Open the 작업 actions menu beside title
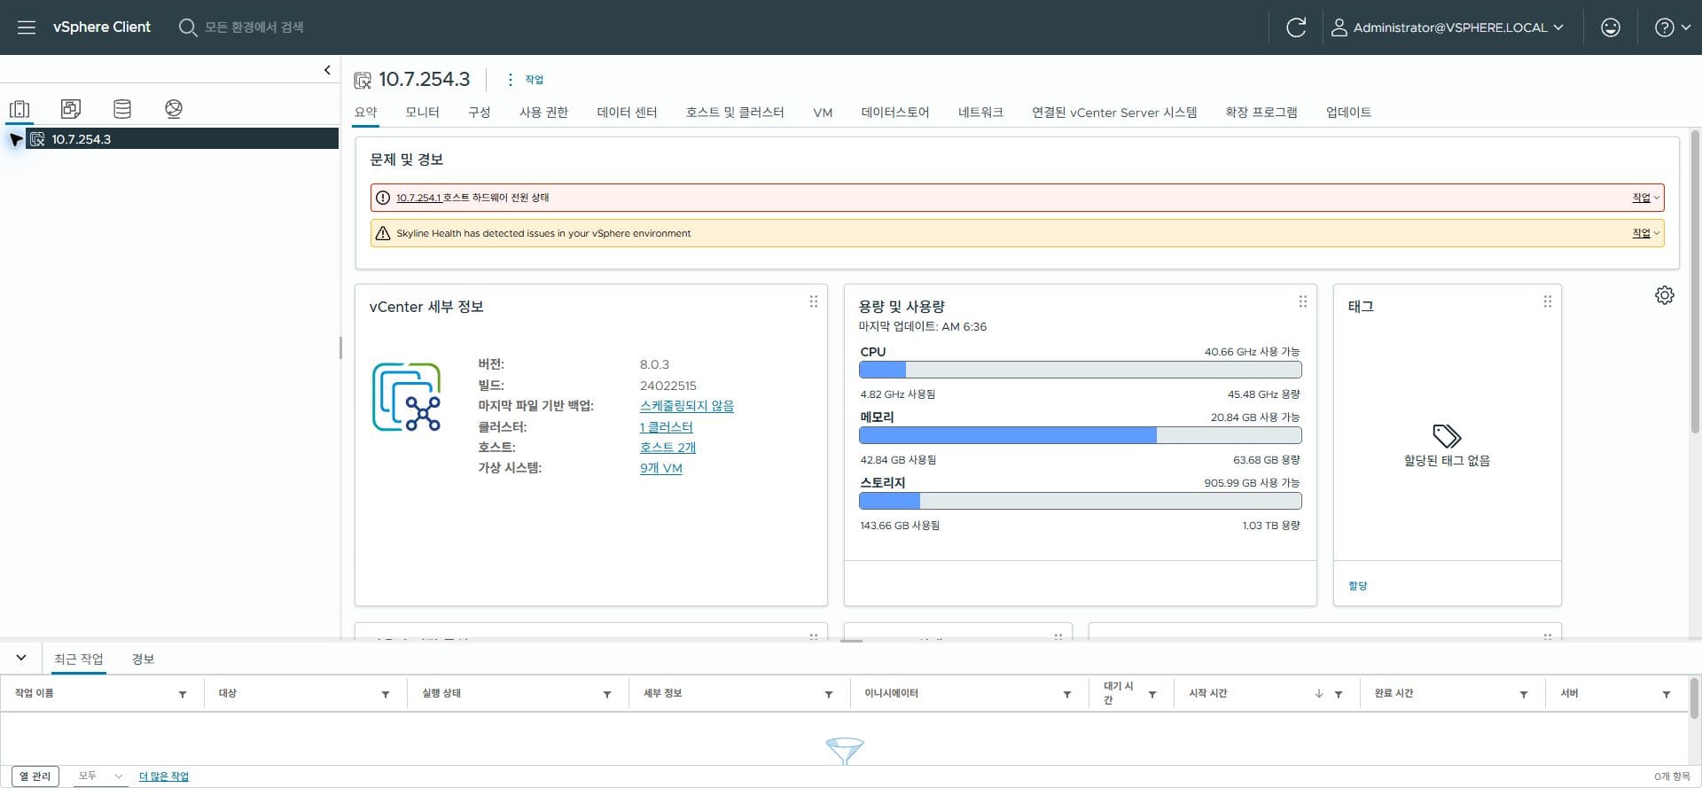1702x788 pixels. pyautogui.click(x=525, y=80)
